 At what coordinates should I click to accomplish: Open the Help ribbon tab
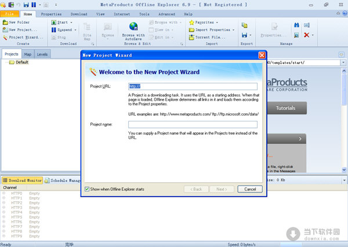[188, 14]
